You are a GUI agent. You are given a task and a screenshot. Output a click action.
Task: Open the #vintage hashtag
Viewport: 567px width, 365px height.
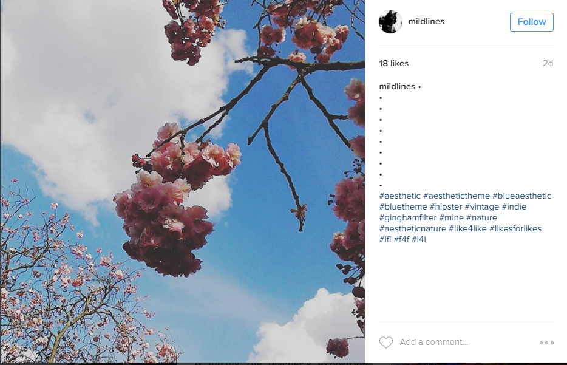[x=481, y=206]
